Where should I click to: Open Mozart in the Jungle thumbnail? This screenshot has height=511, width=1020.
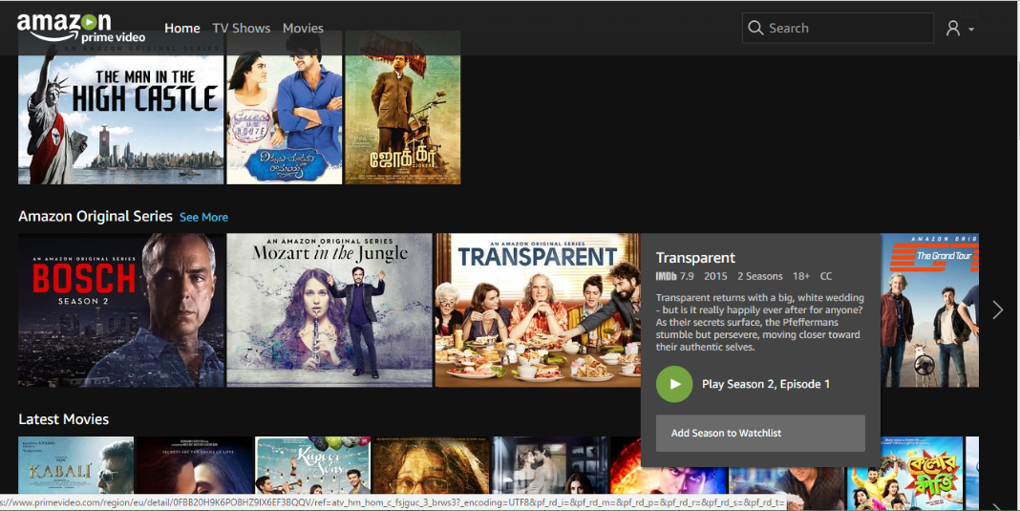point(329,310)
